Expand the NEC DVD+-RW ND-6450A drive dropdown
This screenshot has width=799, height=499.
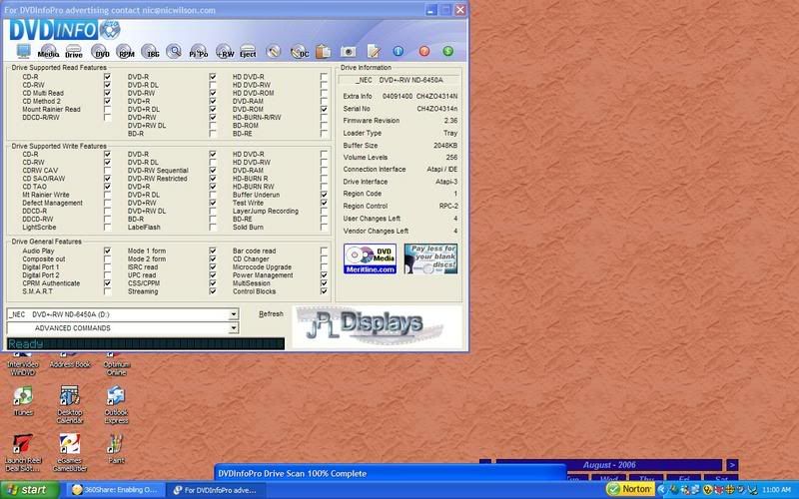pyautogui.click(x=234, y=314)
